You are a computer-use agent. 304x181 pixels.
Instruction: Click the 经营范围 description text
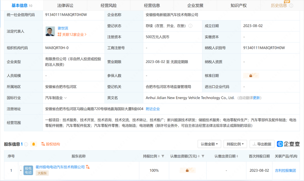pos(171,123)
